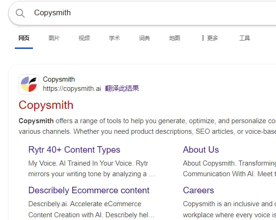Screen dimensions: 276x220
Task: Open the About Us sitelink
Action: pyautogui.click(x=201, y=150)
